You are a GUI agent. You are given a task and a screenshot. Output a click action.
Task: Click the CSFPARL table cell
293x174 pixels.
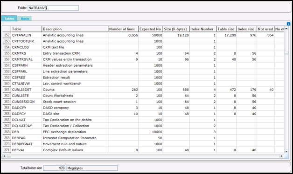(26, 71)
